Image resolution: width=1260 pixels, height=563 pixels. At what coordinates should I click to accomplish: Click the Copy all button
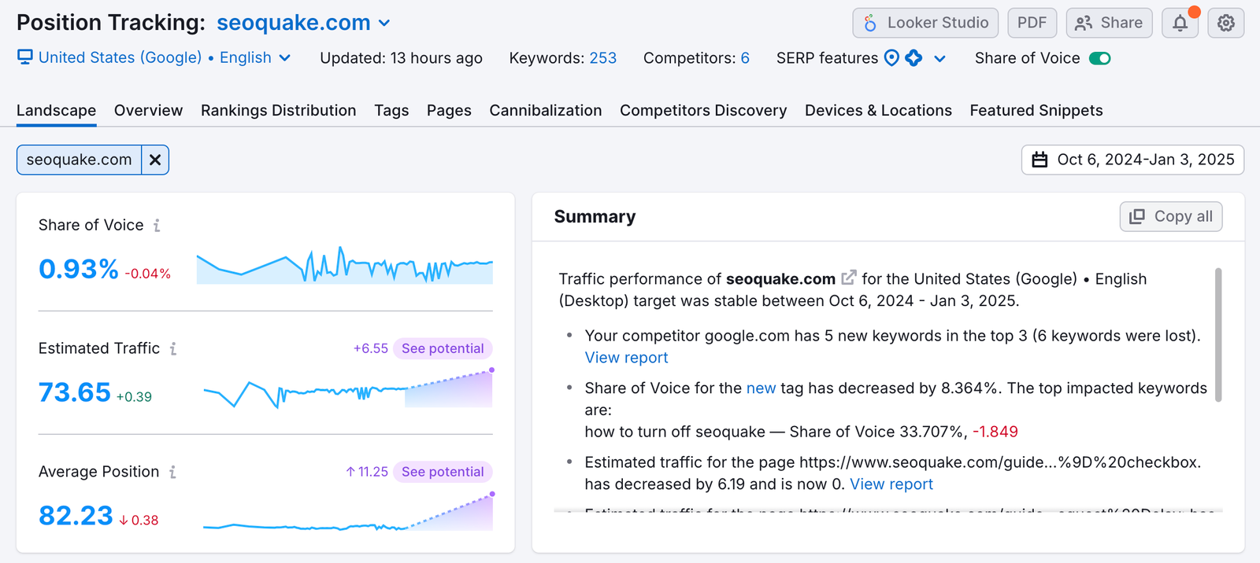click(1171, 216)
